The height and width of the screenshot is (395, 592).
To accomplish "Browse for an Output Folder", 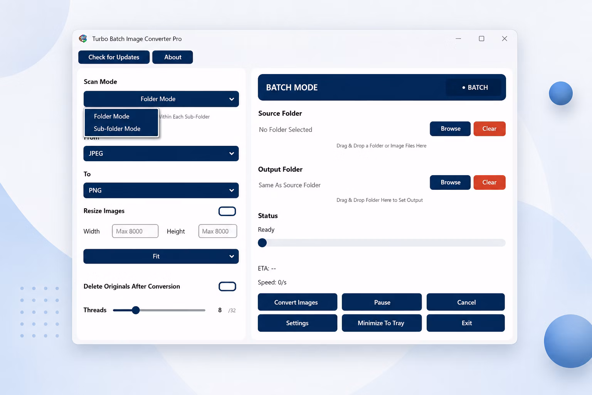I will click(450, 182).
